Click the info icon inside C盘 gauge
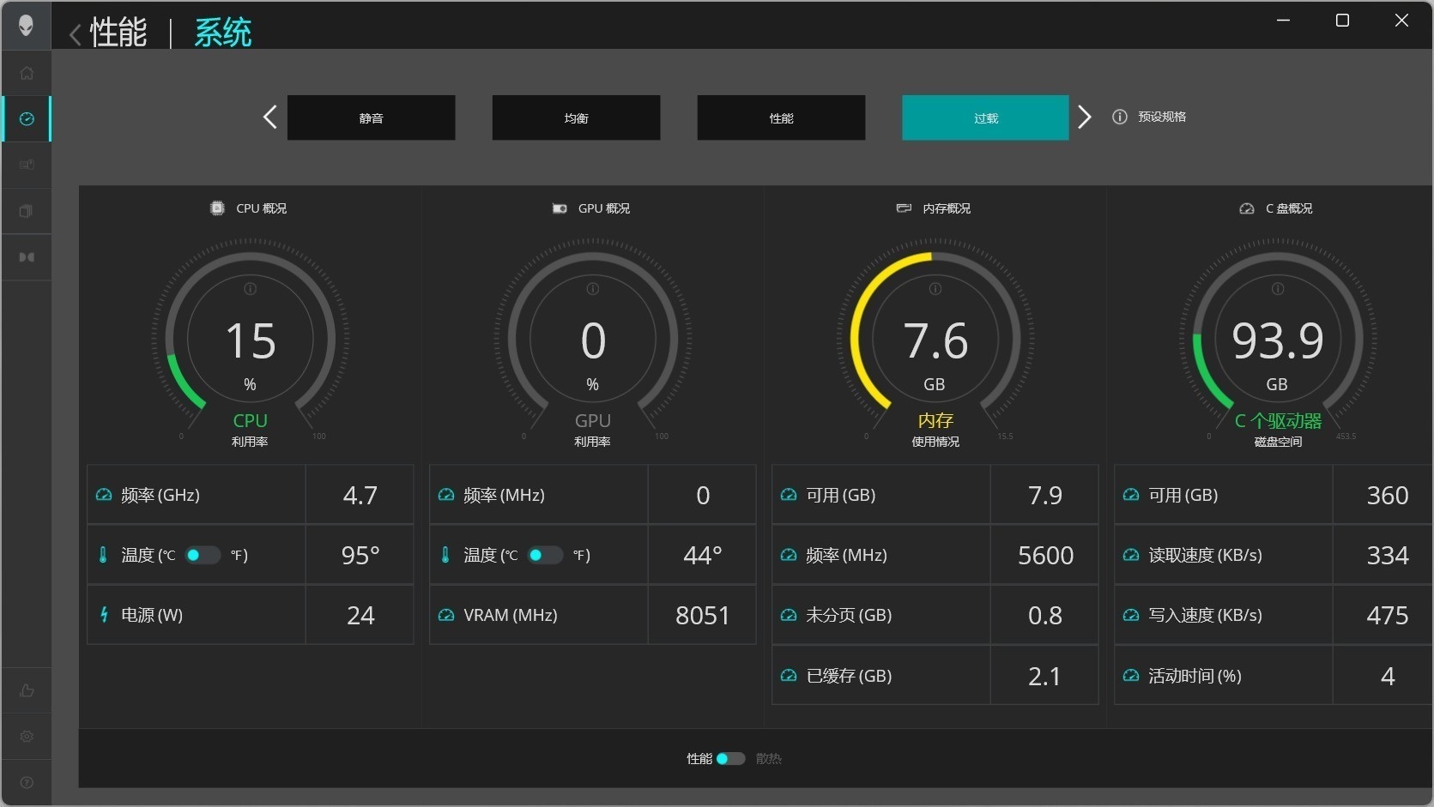 pos(1278,289)
